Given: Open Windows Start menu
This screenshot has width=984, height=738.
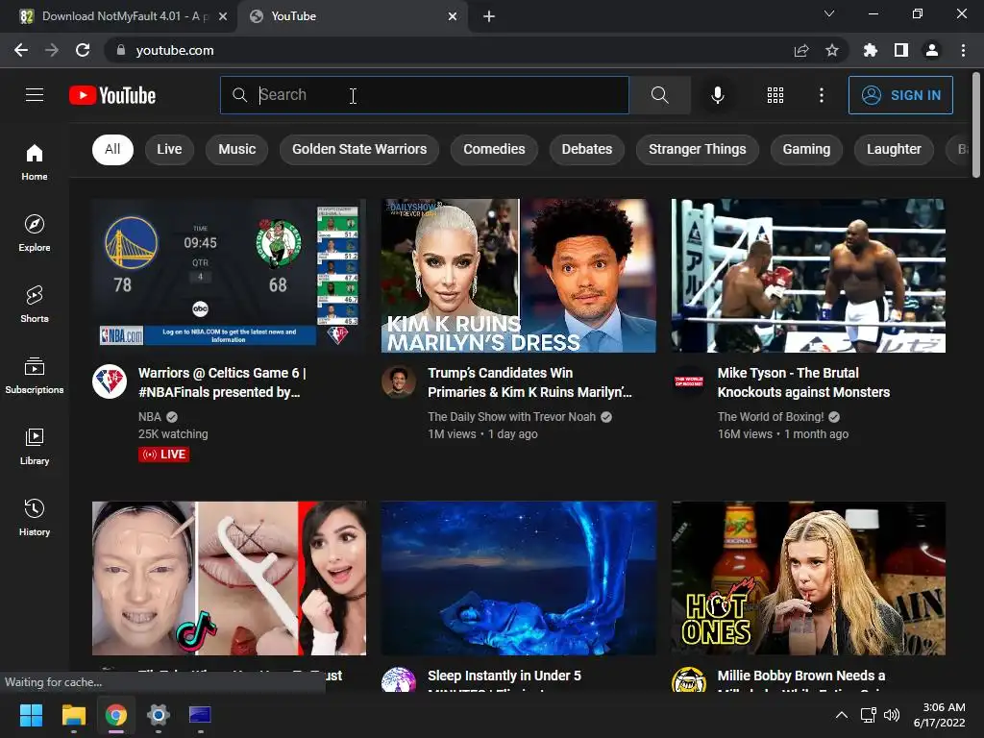Looking at the screenshot, I should pos(31,715).
